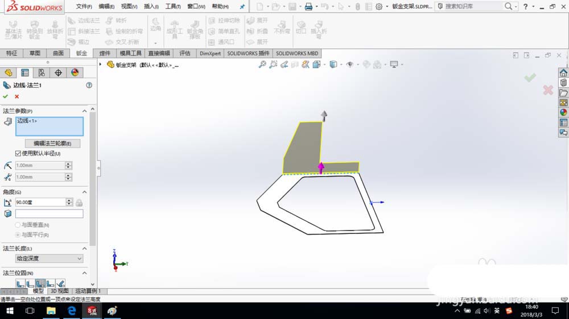Image resolution: width=569 pixels, height=319 pixels.
Task: Switch to the Evaluate ribbon tab
Action: click(x=185, y=53)
